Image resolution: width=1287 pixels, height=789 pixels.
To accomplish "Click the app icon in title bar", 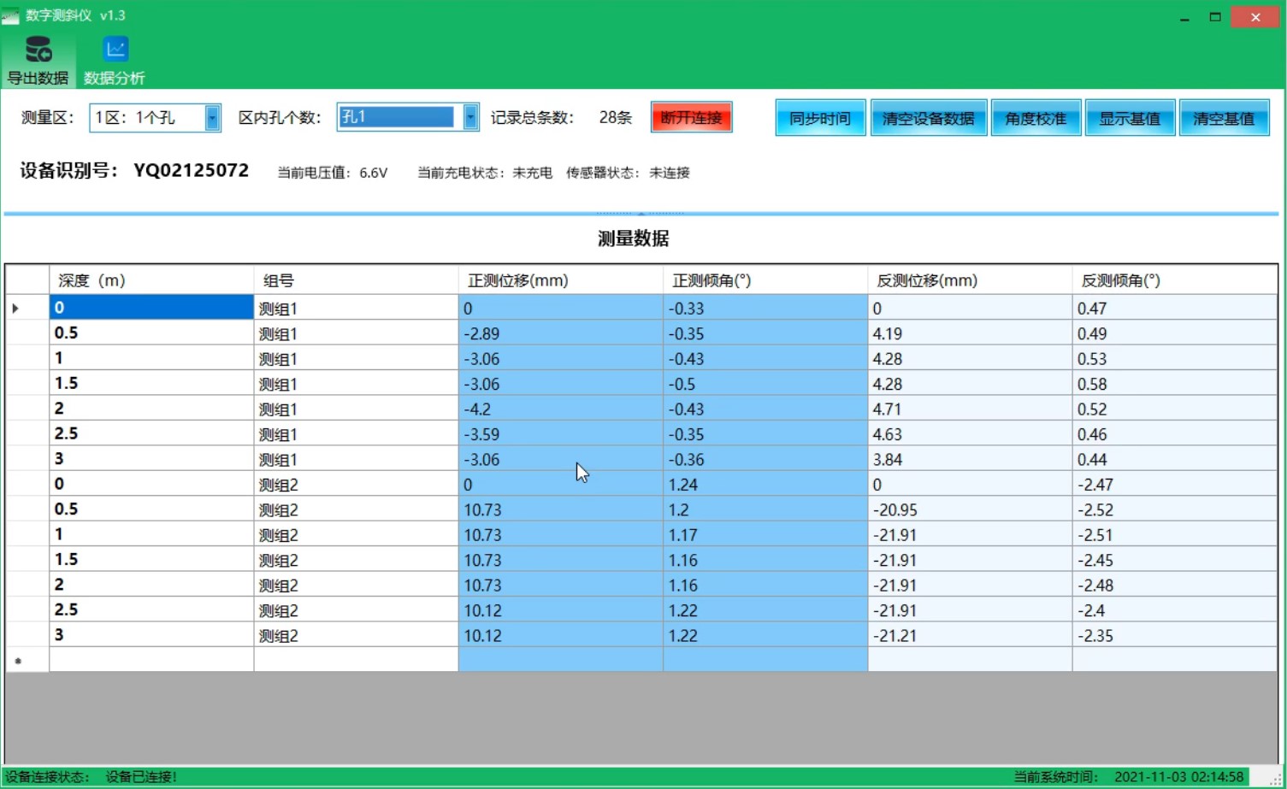I will coord(10,15).
